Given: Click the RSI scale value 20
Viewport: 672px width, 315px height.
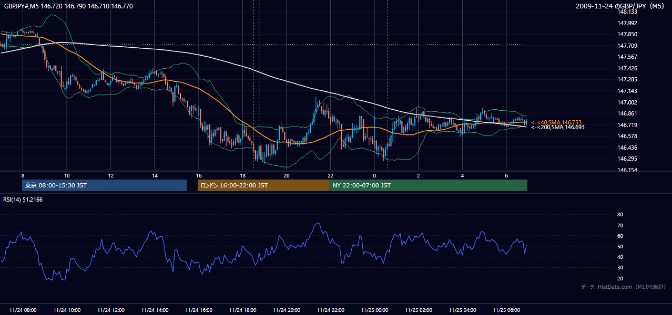Looking at the screenshot, I should click(620, 278).
